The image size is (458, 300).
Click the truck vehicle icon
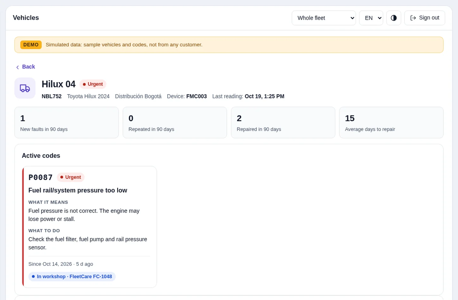25,88
